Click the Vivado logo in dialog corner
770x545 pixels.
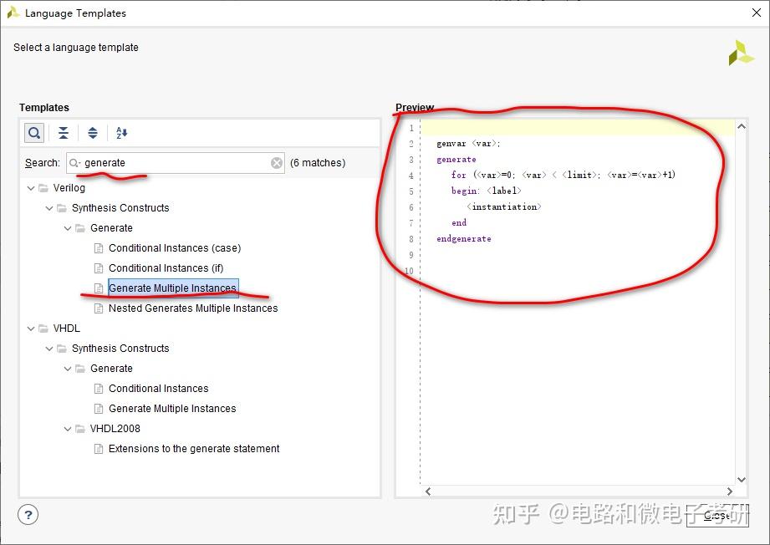(741, 54)
